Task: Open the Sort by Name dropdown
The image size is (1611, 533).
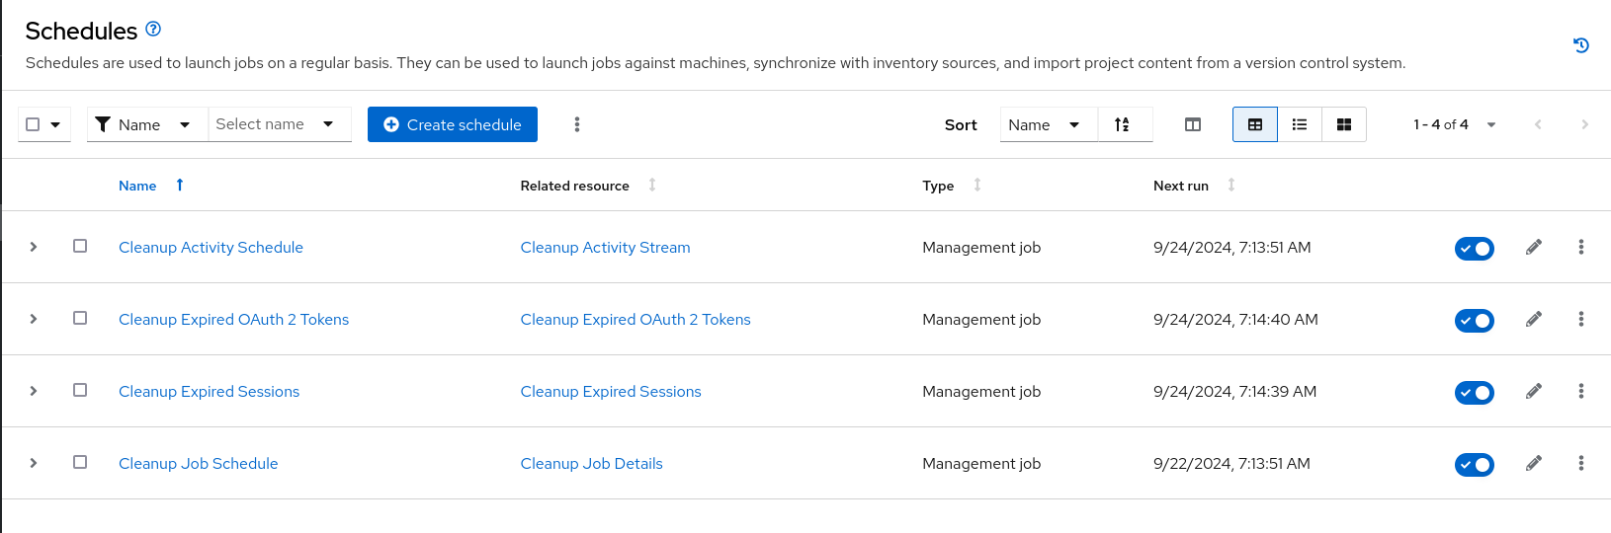Action: point(1046,124)
